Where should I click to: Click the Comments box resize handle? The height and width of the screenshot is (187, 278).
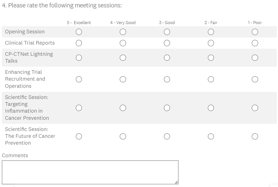click(176, 182)
